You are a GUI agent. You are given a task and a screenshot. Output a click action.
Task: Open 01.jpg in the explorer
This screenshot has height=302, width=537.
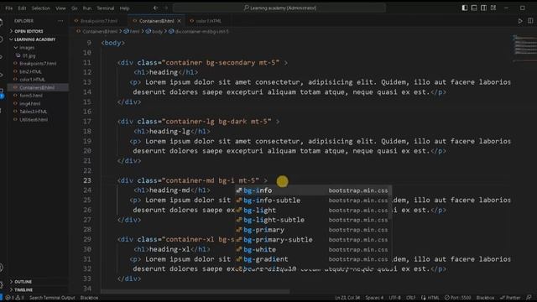29,55
